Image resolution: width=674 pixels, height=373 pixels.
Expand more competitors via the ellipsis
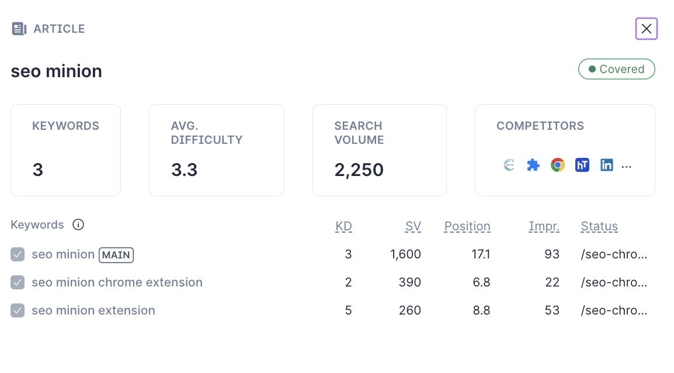[x=627, y=167]
